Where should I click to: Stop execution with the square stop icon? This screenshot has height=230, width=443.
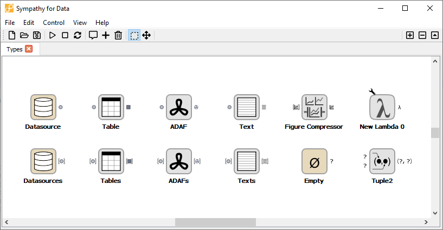(x=65, y=35)
